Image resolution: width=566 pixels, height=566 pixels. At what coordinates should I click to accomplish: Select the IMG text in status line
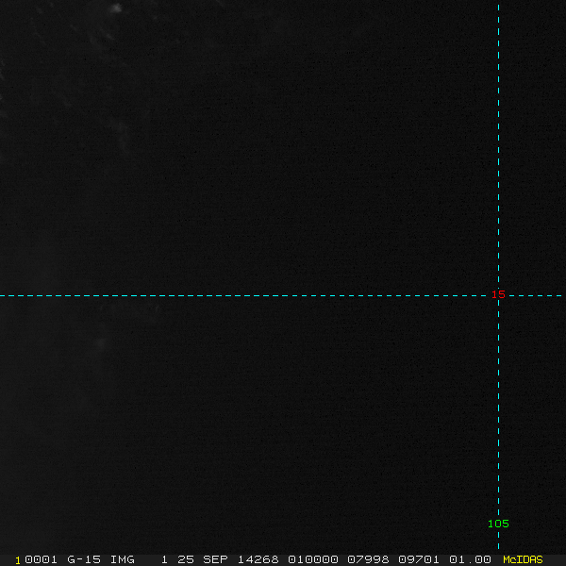(x=122, y=559)
